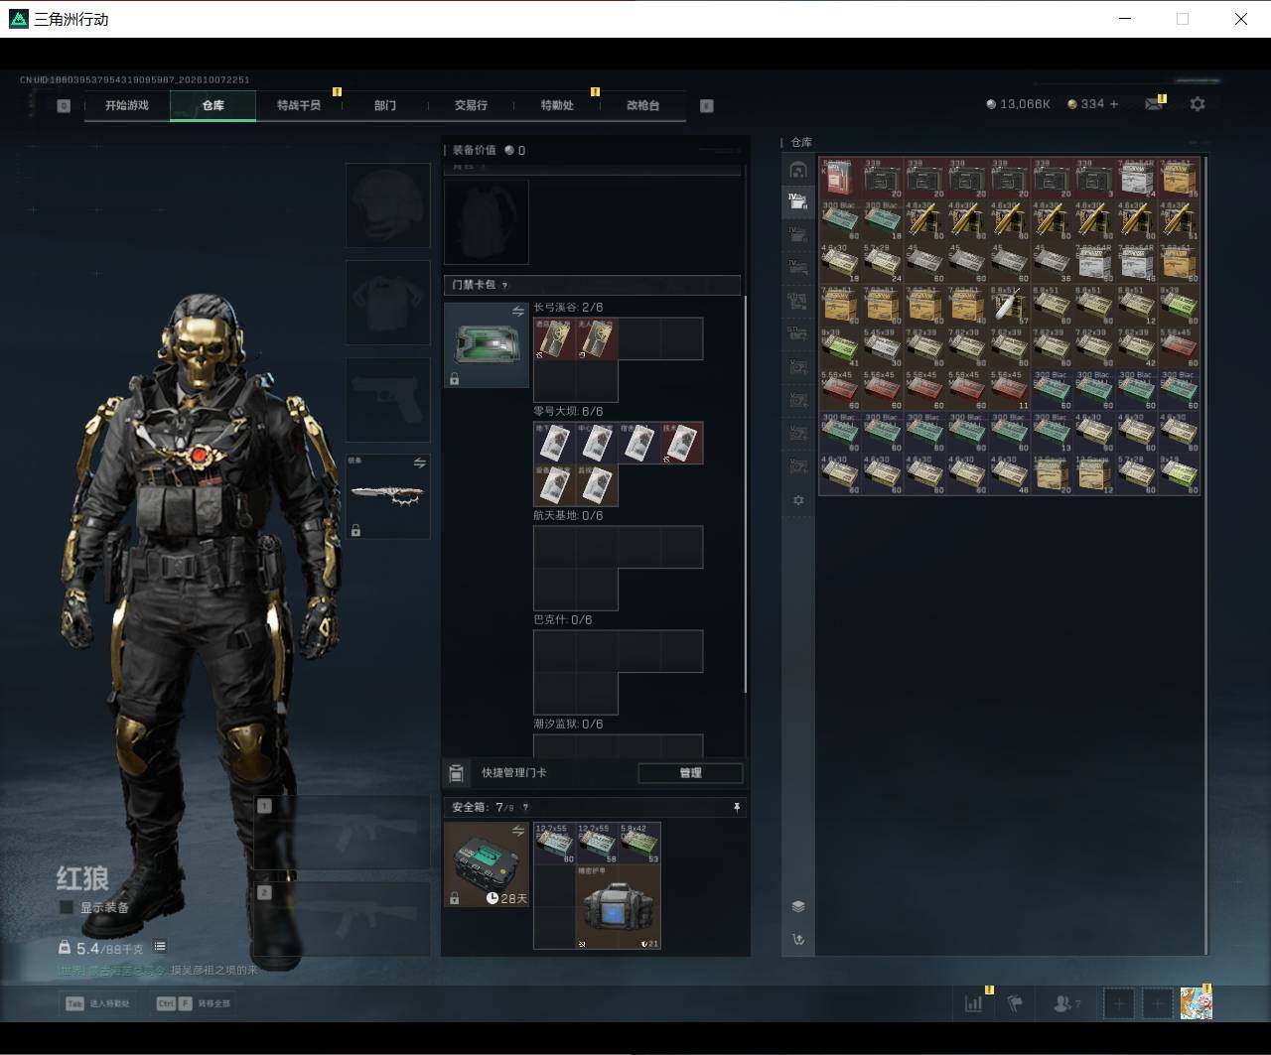The width and height of the screenshot is (1271, 1055).
Task: Open the statistics bar chart icon
Action: point(973,1003)
